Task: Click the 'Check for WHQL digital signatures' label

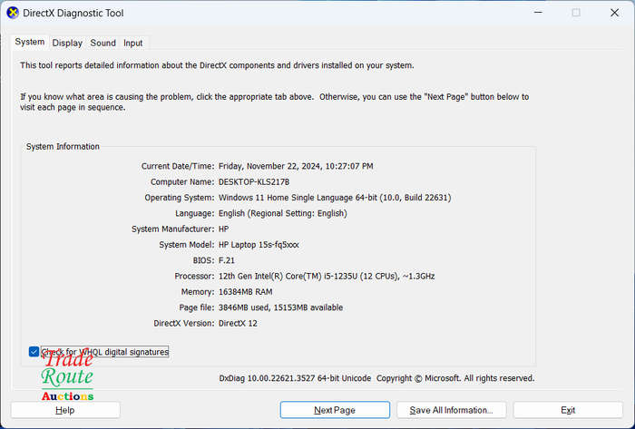Action: (105, 352)
